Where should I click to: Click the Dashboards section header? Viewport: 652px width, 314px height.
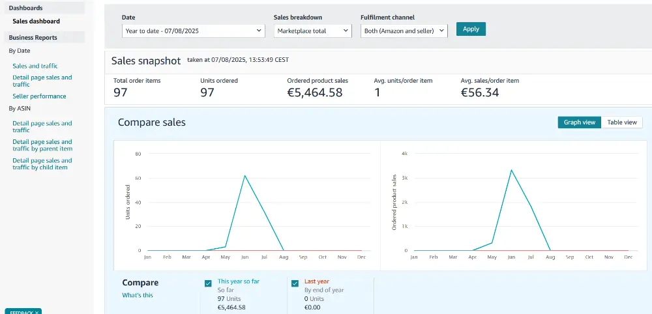(x=45, y=8)
